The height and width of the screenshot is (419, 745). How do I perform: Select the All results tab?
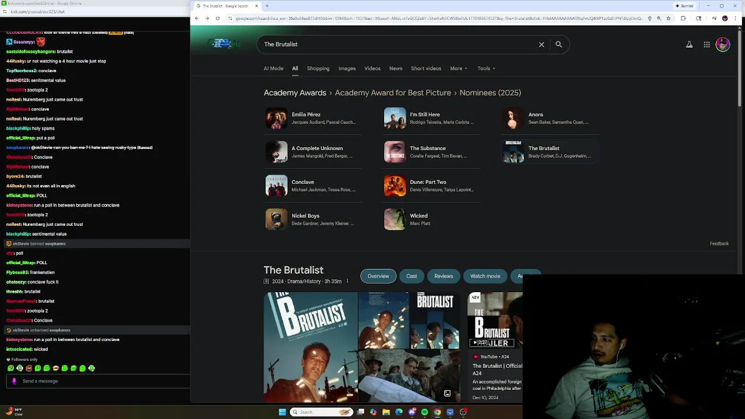tap(295, 69)
